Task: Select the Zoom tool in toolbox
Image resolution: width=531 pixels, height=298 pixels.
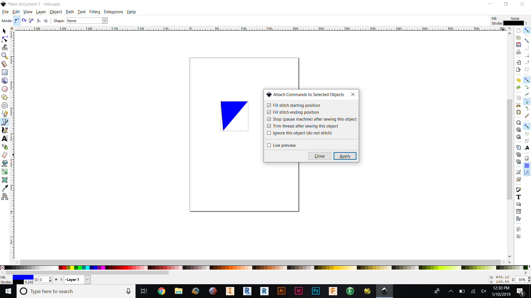Action: [4, 56]
